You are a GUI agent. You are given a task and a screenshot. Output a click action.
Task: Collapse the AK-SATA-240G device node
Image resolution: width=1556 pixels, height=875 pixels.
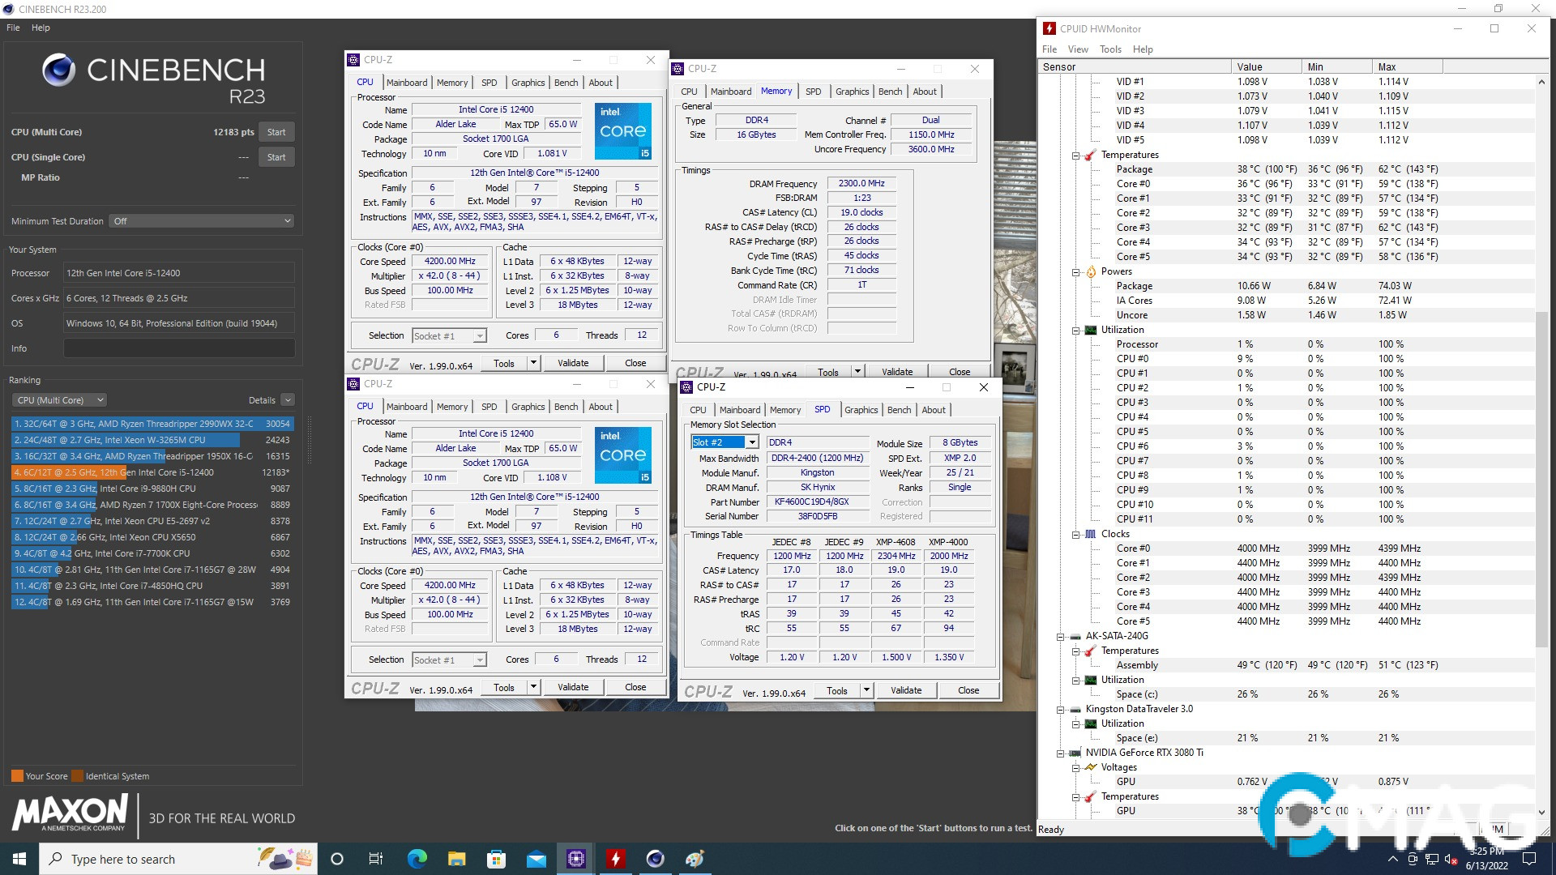coord(1060,637)
